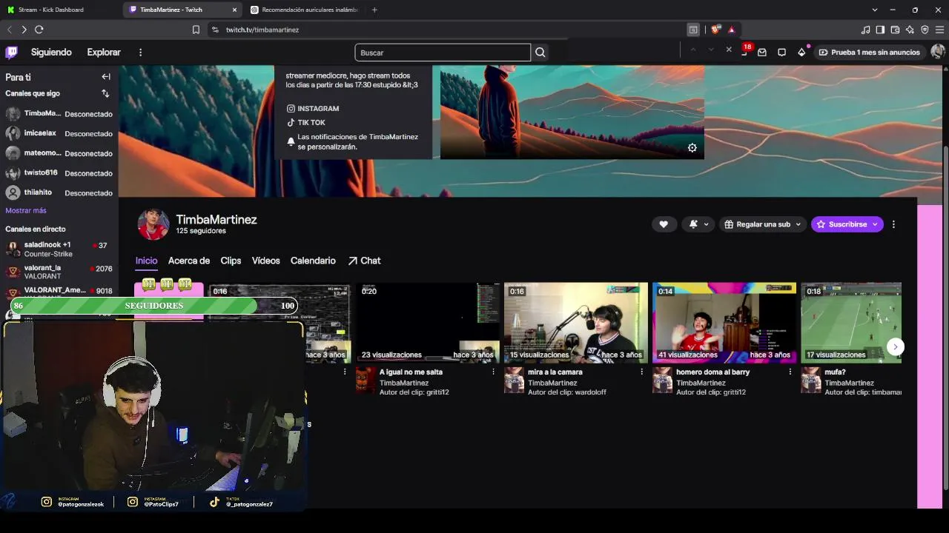Viewport: 949px width, 533px height.
Task: Open the Suscribirse dropdown button
Action: [x=847, y=224]
